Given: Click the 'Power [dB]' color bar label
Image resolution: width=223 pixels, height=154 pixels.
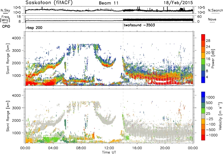Looking at the screenshot, I should 213,59.
